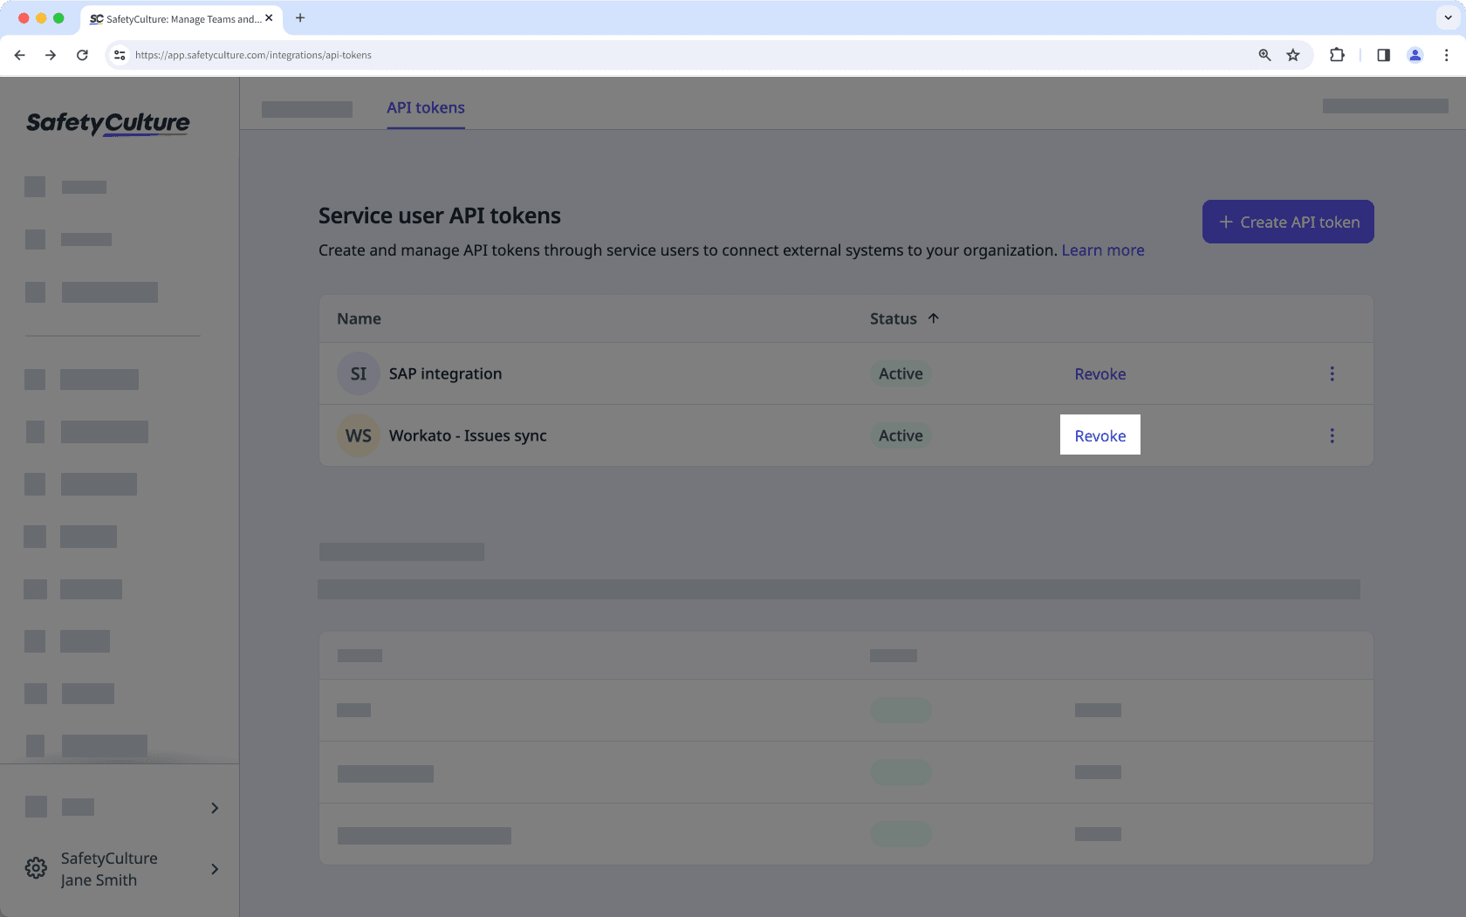Revoke the Workato - Issues sync token

coord(1099,435)
